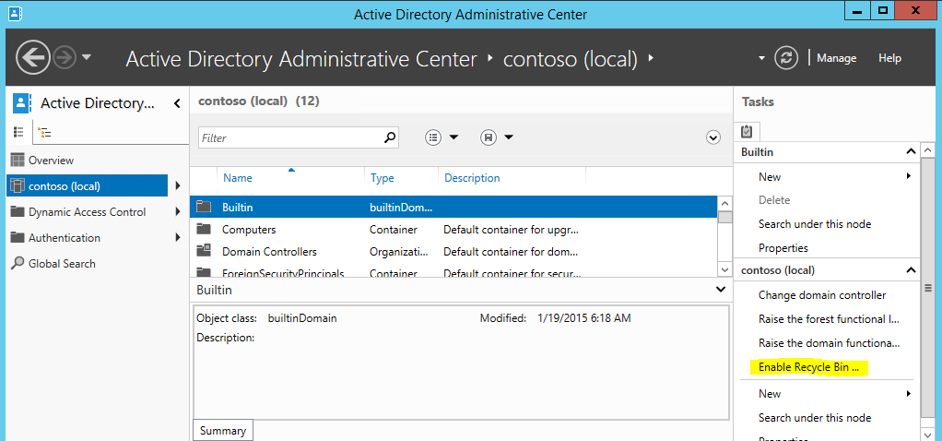Click Tasks pane scroll-up arrow
The width and height of the screenshot is (942, 441).
pyautogui.click(x=928, y=150)
